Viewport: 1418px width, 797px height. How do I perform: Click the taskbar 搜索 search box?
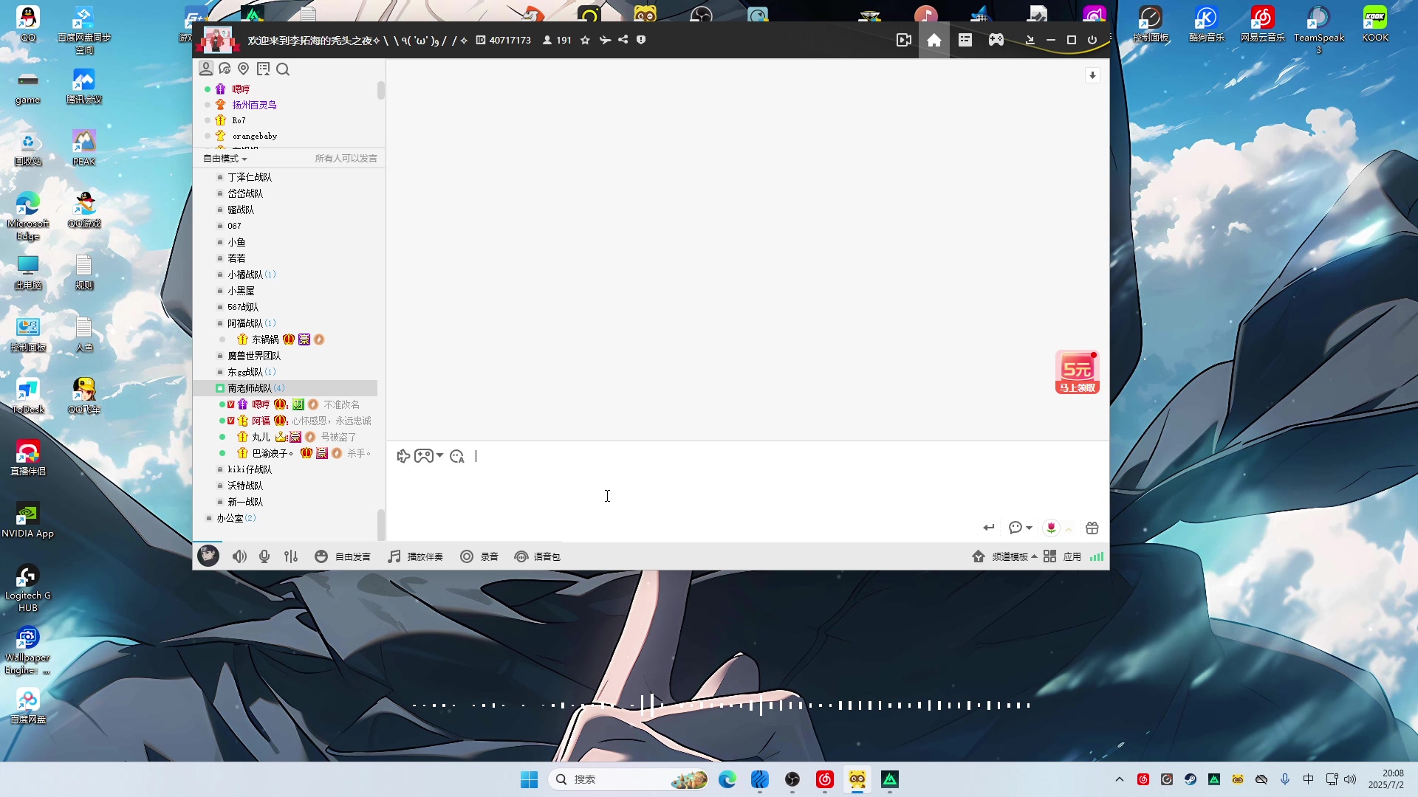pos(628,779)
